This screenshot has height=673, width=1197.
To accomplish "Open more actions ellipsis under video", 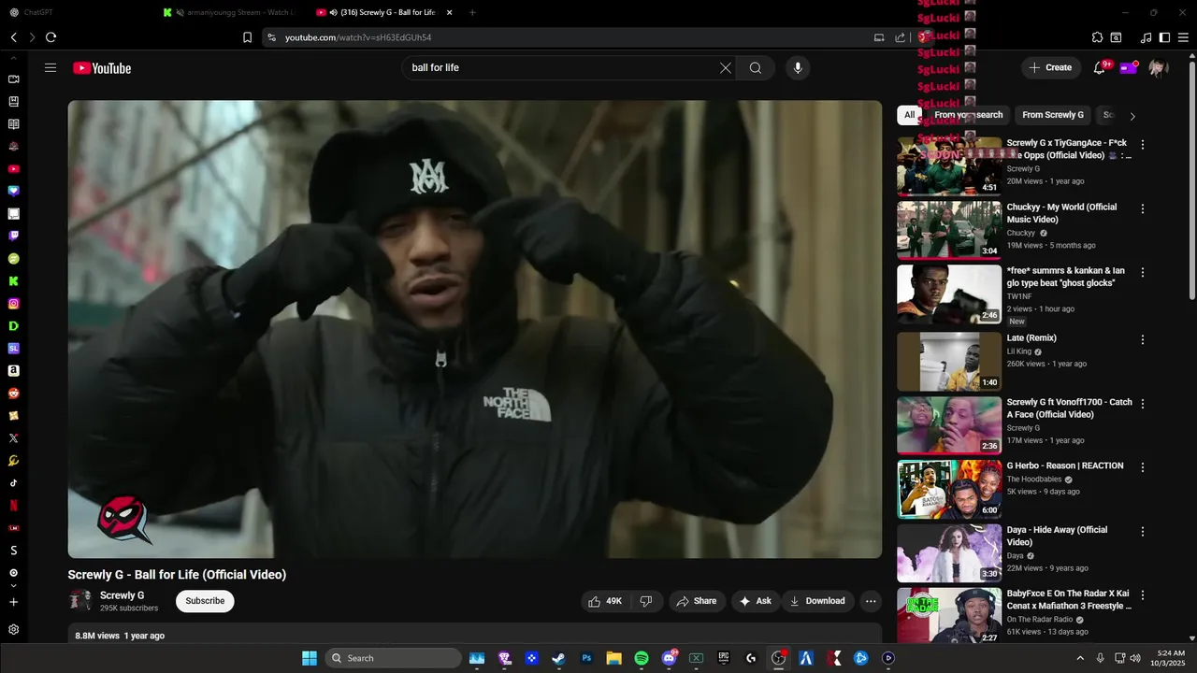I will [x=871, y=601].
